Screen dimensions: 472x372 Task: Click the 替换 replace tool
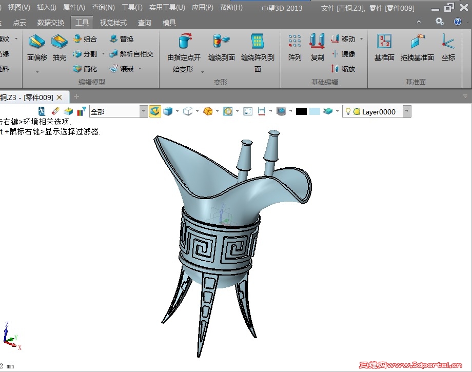122,39
